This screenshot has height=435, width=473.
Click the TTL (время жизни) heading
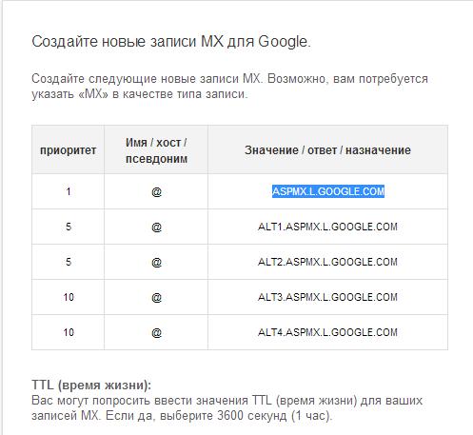point(91,385)
